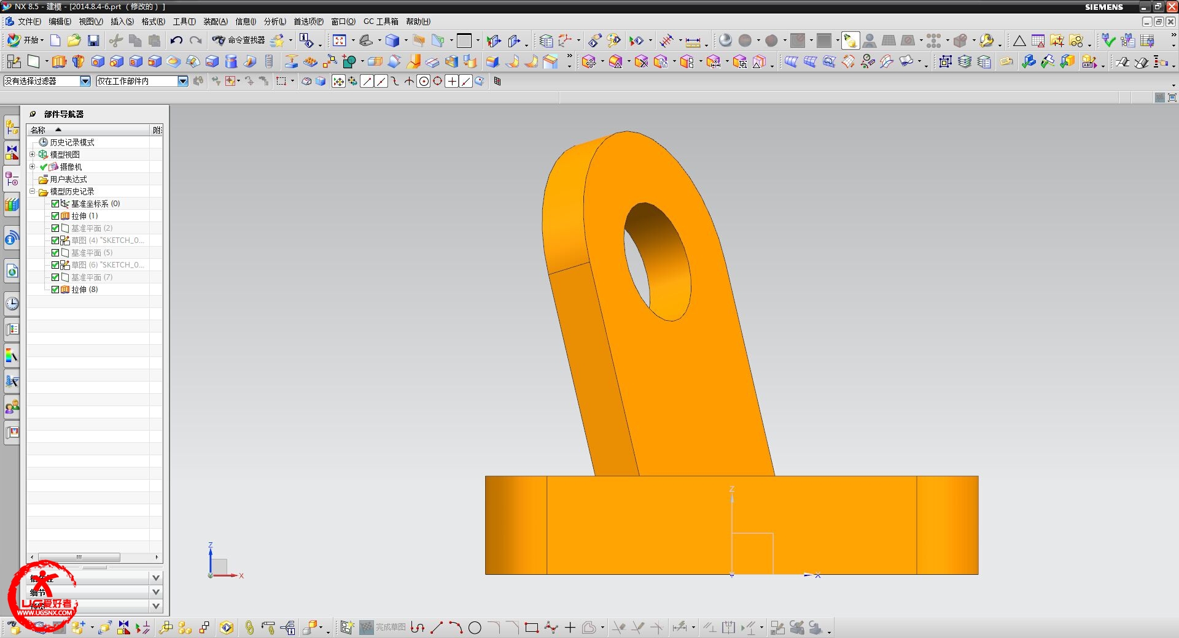The height and width of the screenshot is (638, 1179).
Task: Click the Point tool plus icon
Action: (x=570, y=628)
